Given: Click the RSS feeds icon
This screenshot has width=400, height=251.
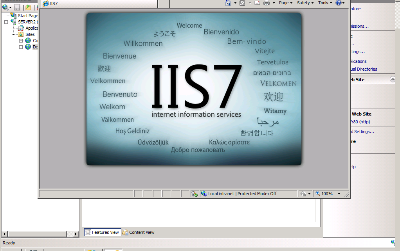Looking at the screenshot, I should [x=242, y=3].
